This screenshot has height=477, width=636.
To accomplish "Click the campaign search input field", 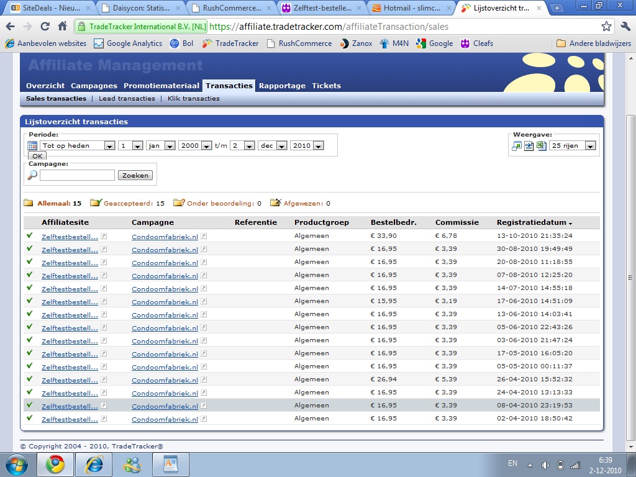I will click(77, 175).
